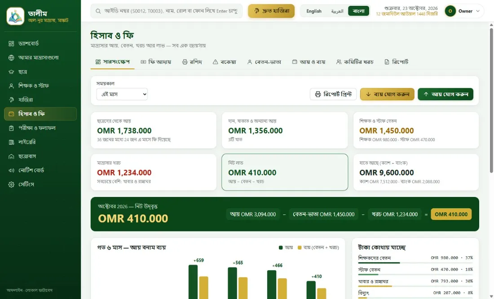
Task: Click the books icon for লাইব্রেরি
Action: tap(11, 142)
